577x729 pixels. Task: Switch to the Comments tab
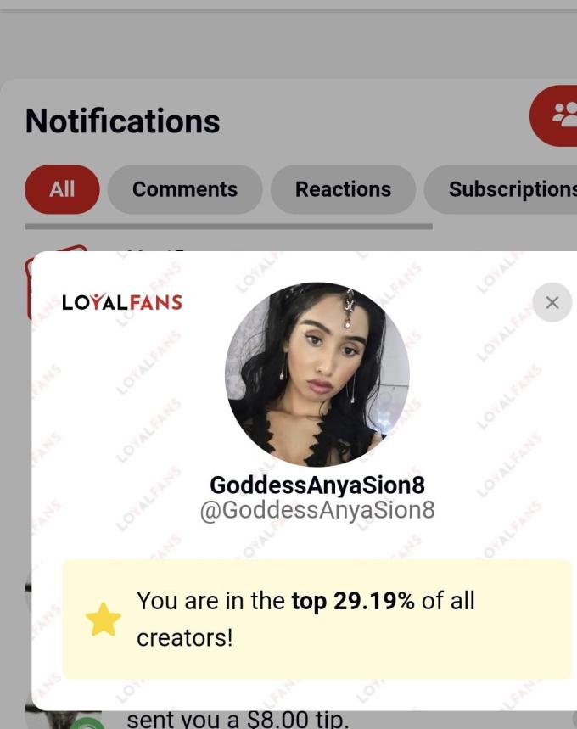[185, 189]
